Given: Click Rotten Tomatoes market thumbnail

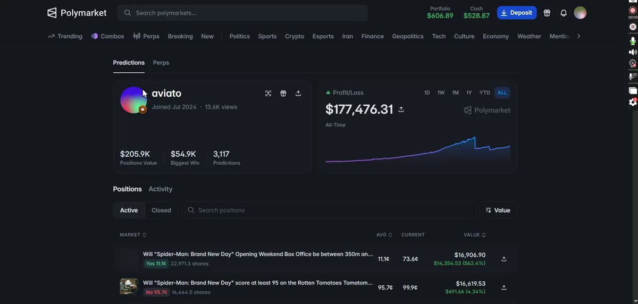Looking at the screenshot, I should tap(129, 287).
